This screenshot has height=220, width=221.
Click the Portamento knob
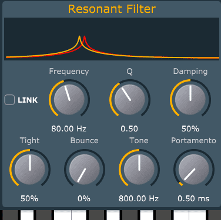pos(194,170)
